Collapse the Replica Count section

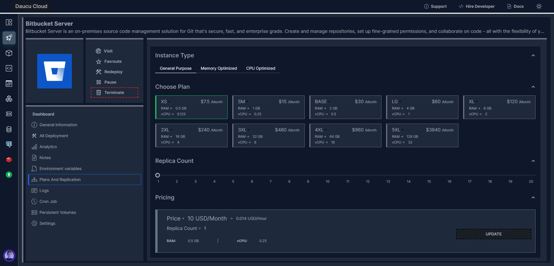[533, 161]
